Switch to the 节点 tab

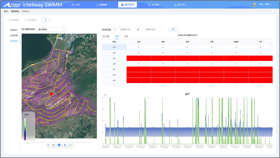coord(126,36)
